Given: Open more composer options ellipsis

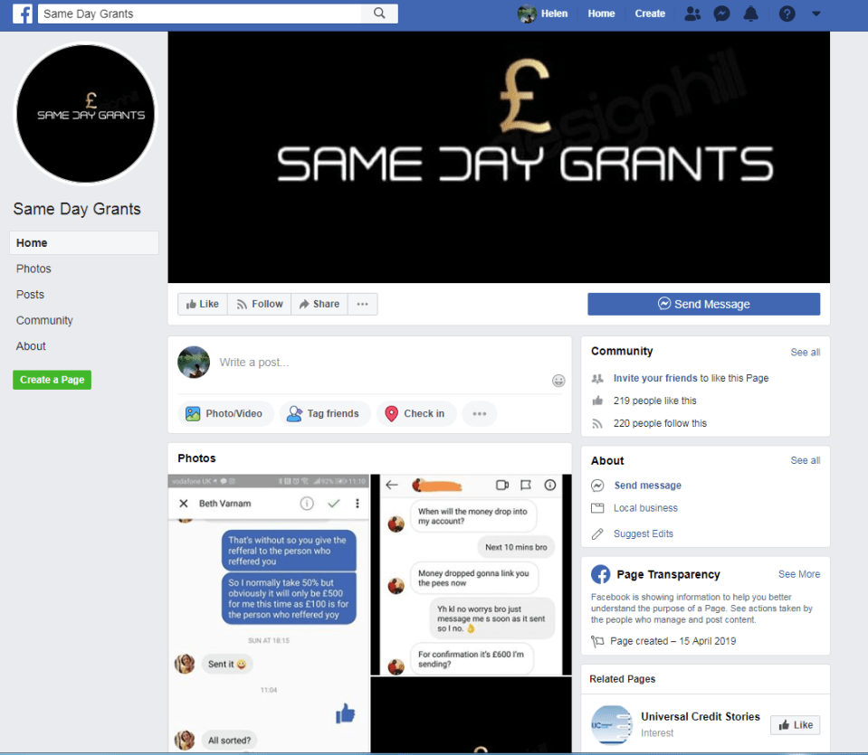Looking at the screenshot, I should [x=480, y=414].
